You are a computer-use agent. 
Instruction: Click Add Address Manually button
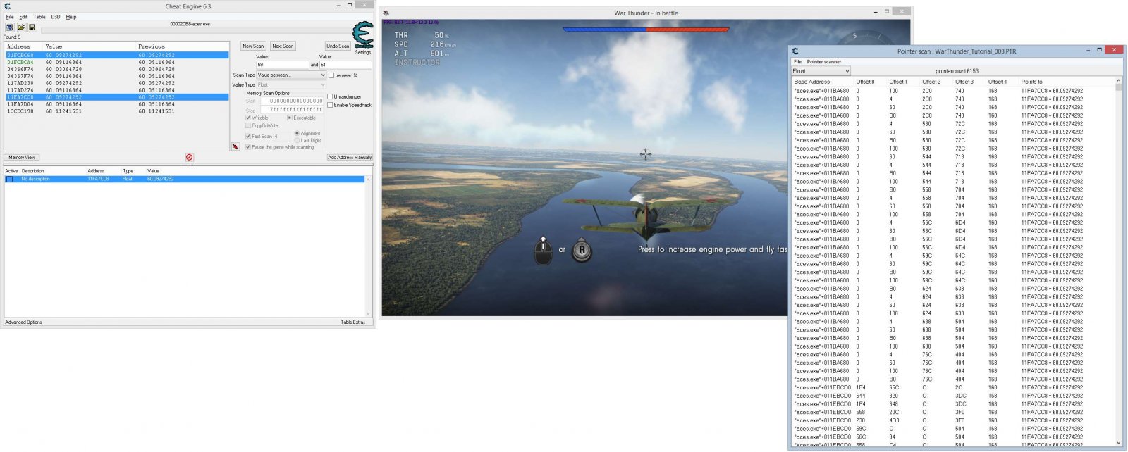[350, 158]
